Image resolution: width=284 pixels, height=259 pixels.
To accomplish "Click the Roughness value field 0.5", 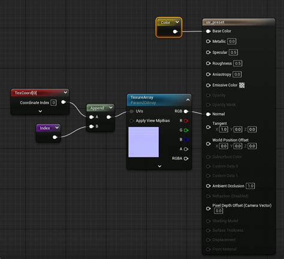I will [238, 63].
